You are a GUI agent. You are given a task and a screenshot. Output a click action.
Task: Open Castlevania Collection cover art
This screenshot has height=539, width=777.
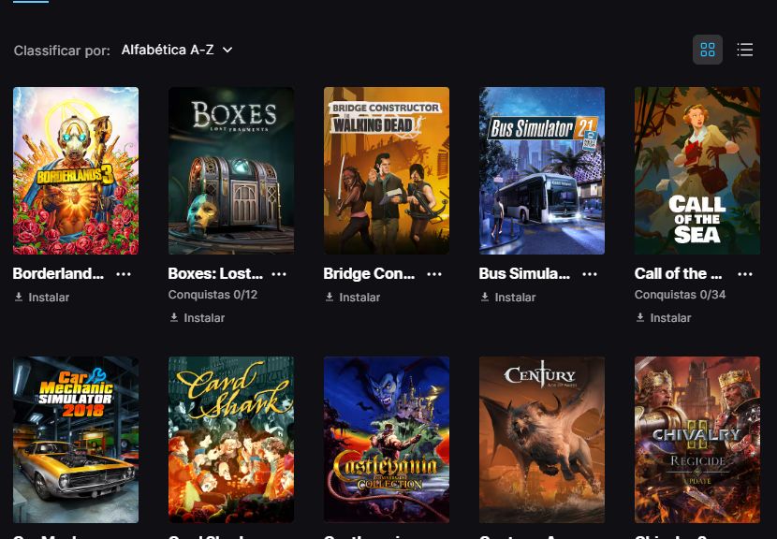point(387,440)
